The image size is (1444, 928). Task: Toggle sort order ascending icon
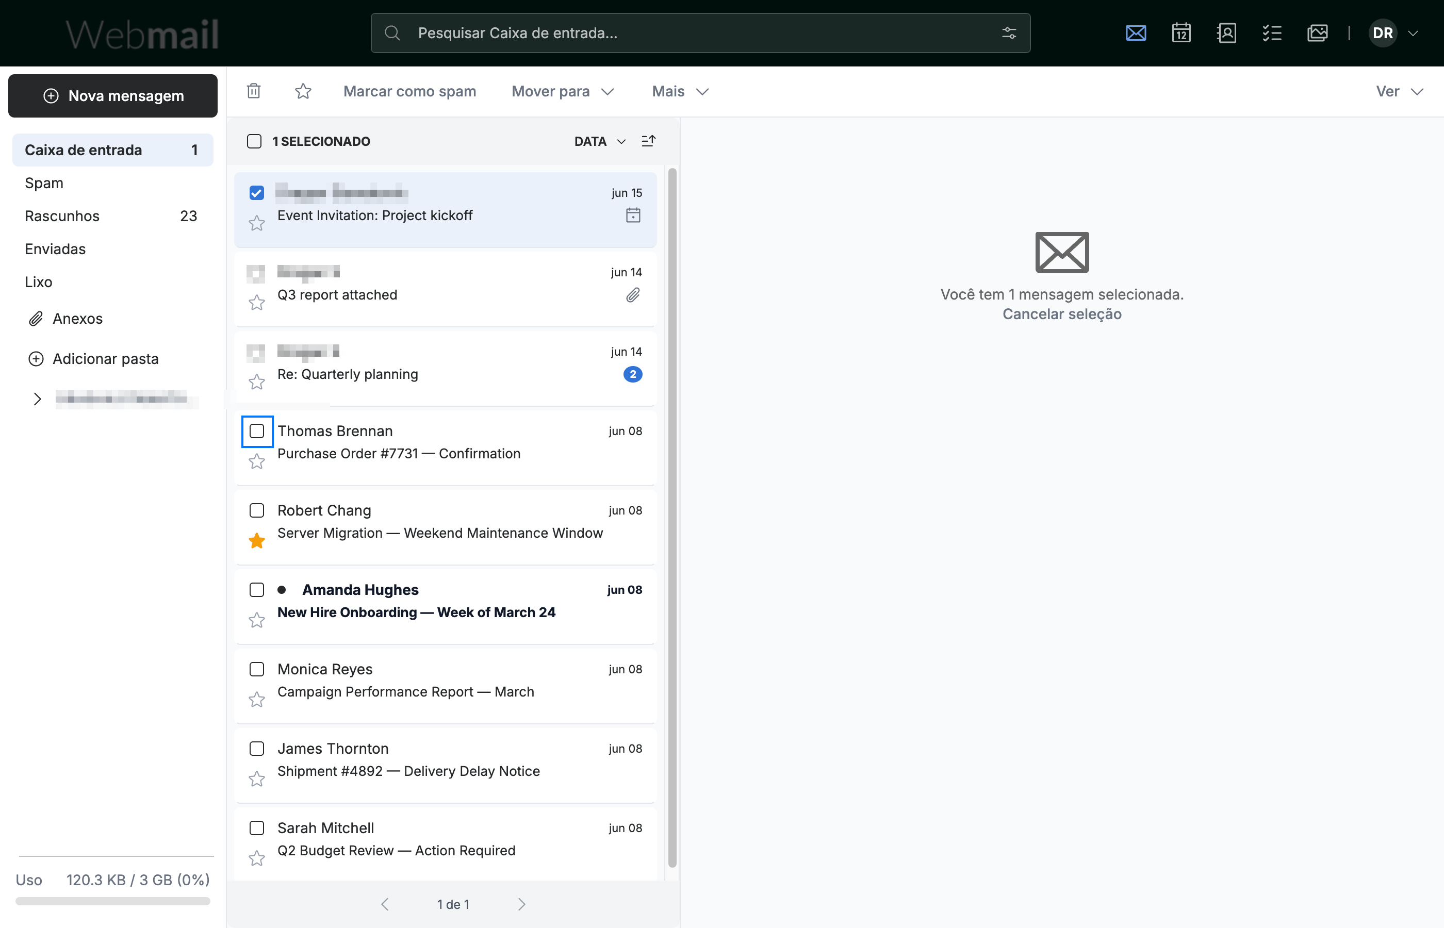(x=648, y=141)
